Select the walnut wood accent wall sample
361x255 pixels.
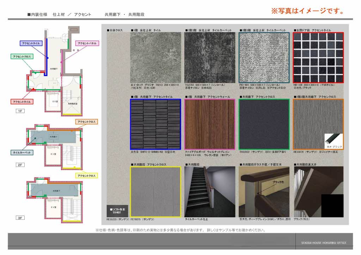tap(210, 124)
